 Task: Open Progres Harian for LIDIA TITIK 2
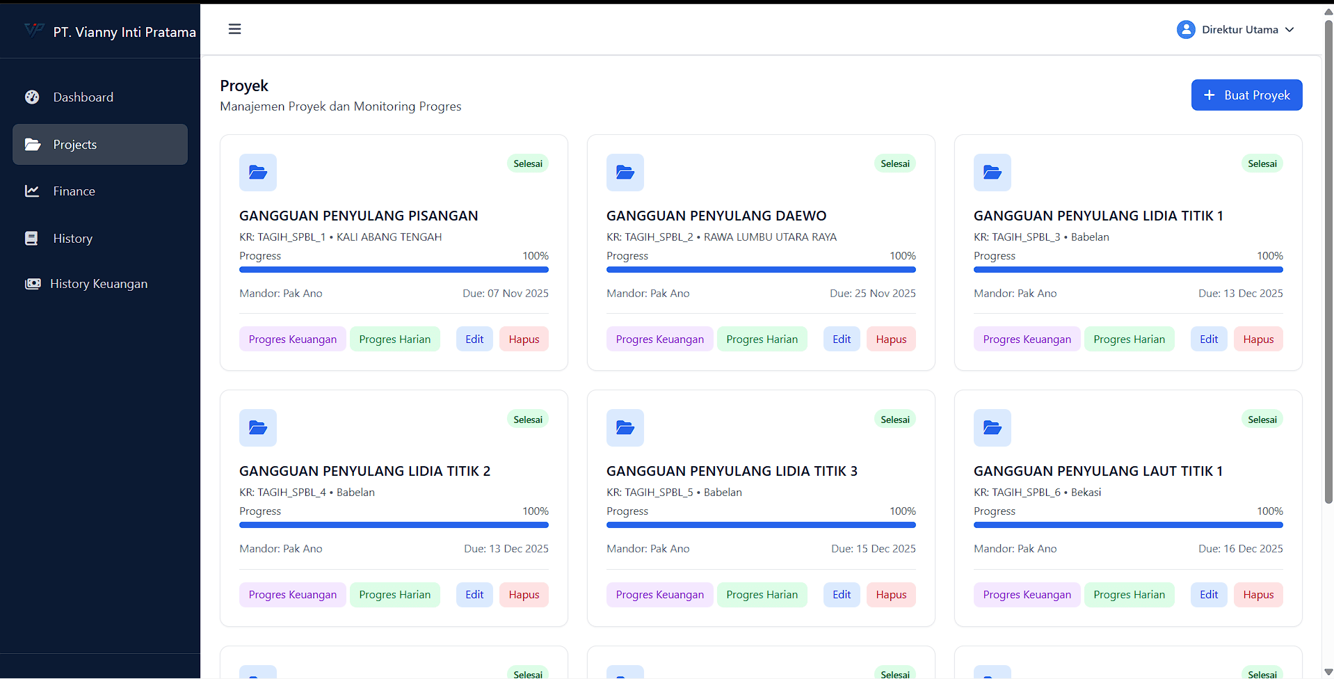pos(394,595)
